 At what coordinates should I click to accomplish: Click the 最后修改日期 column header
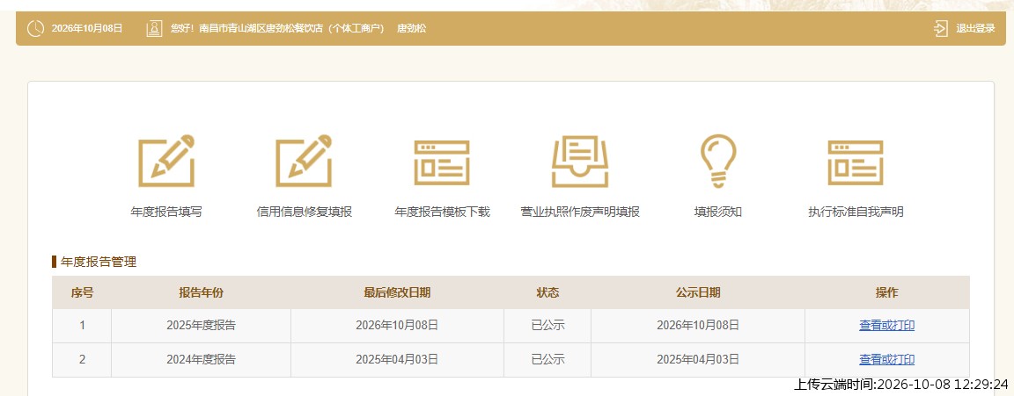[397, 292]
